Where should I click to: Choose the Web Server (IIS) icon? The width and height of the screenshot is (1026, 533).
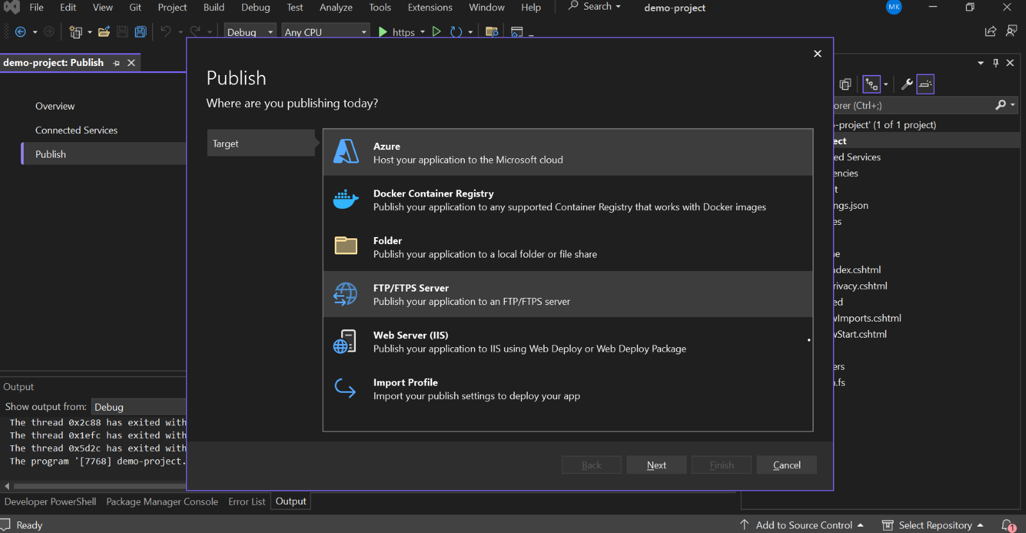345,341
